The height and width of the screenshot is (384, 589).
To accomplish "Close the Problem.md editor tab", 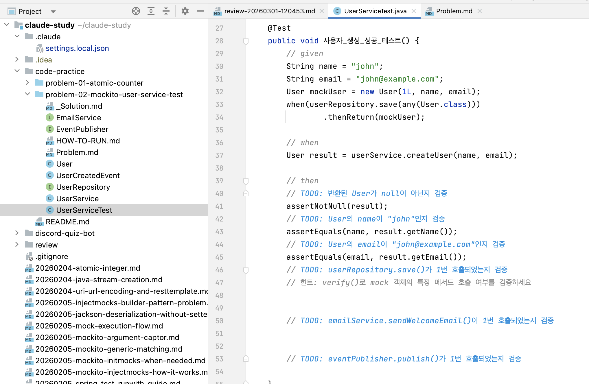I will coord(480,11).
